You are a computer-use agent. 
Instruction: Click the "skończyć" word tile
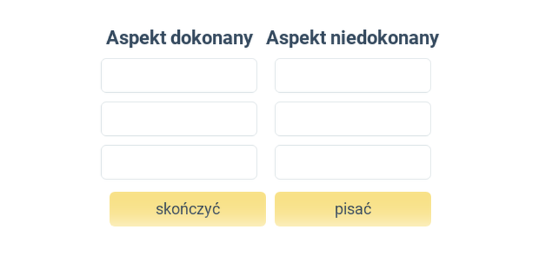(188, 209)
